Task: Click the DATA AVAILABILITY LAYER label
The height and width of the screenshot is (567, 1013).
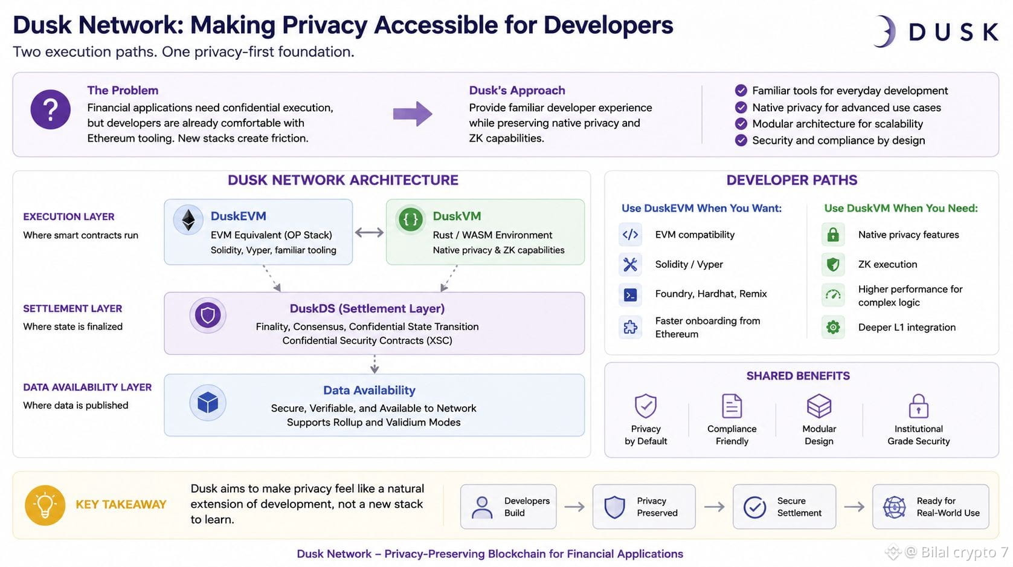Action: tap(88, 387)
